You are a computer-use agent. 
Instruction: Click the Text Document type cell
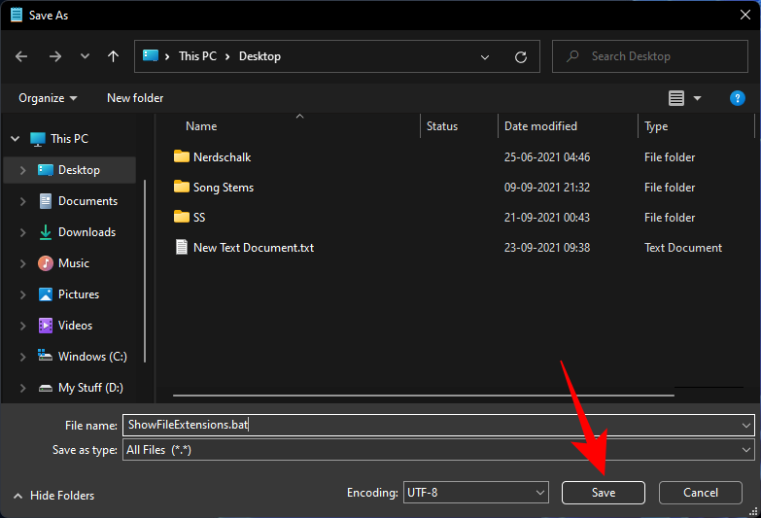[x=683, y=248]
